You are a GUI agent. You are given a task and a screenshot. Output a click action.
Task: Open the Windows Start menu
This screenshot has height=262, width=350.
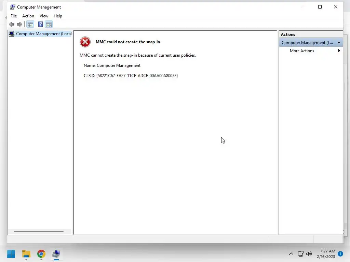[x=11, y=254]
